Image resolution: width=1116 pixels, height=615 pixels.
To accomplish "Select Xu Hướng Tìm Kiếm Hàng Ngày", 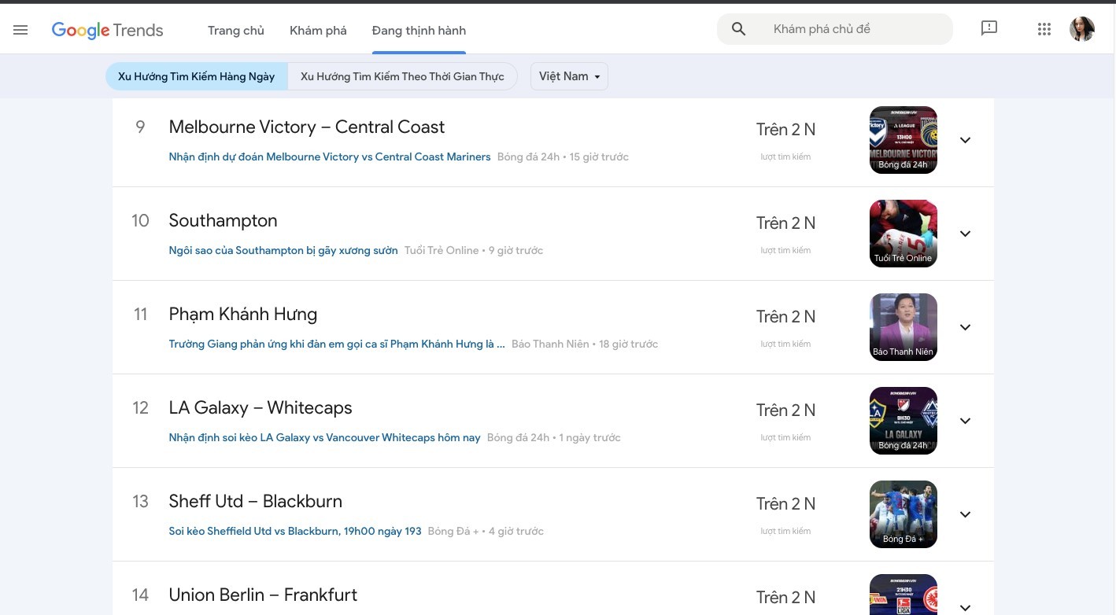I will tap(197, 76).
